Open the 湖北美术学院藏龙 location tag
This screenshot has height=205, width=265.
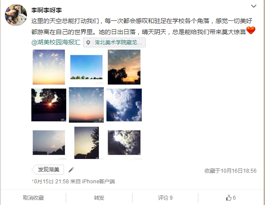click(x=114, y=43)
